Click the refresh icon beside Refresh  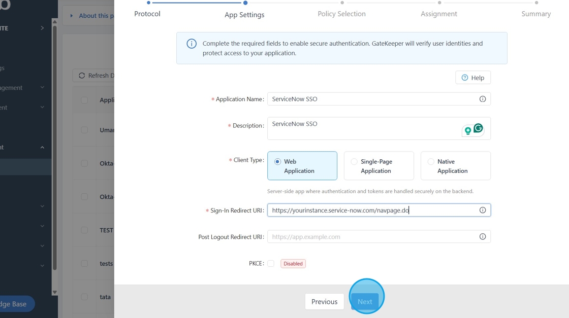coord(82,76)
